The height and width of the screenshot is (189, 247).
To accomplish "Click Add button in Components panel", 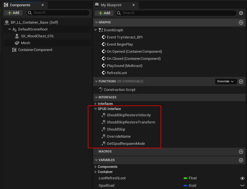I will tap(13, 13).
